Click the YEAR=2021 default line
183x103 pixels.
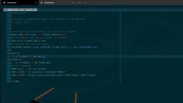[31, 63]
